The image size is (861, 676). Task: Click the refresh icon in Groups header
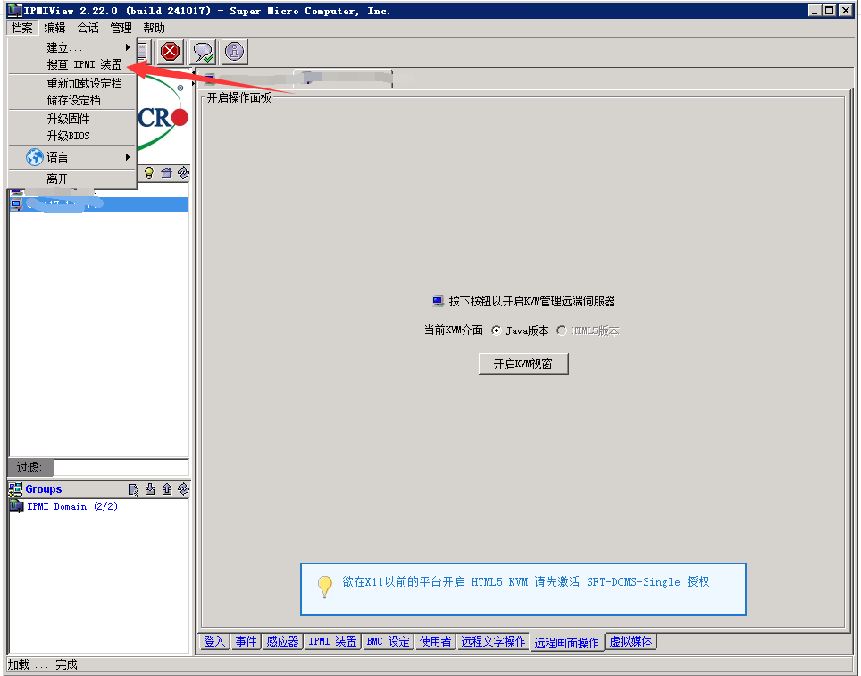pos(183,489)
